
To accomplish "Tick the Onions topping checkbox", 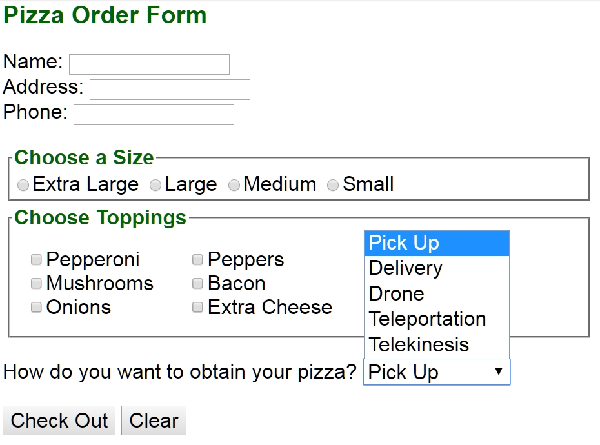I will (x=37, y=308).
